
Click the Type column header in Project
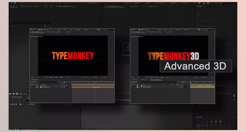[x=49, y=26]
